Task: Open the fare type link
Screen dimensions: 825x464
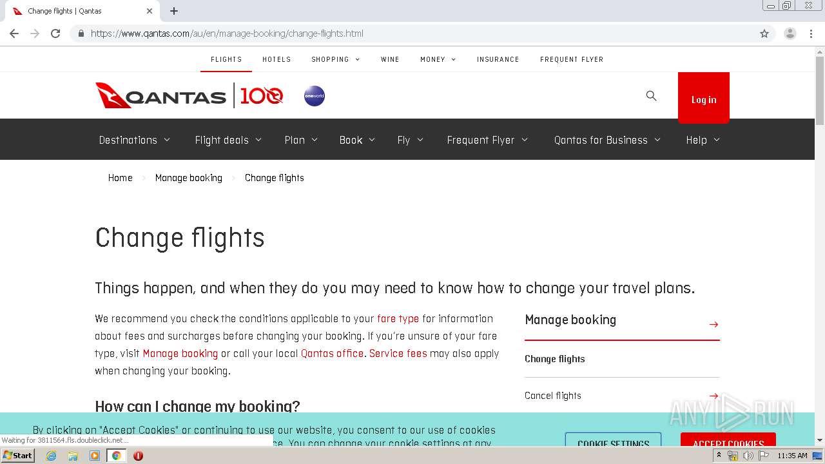Action: tap(398, 318)
